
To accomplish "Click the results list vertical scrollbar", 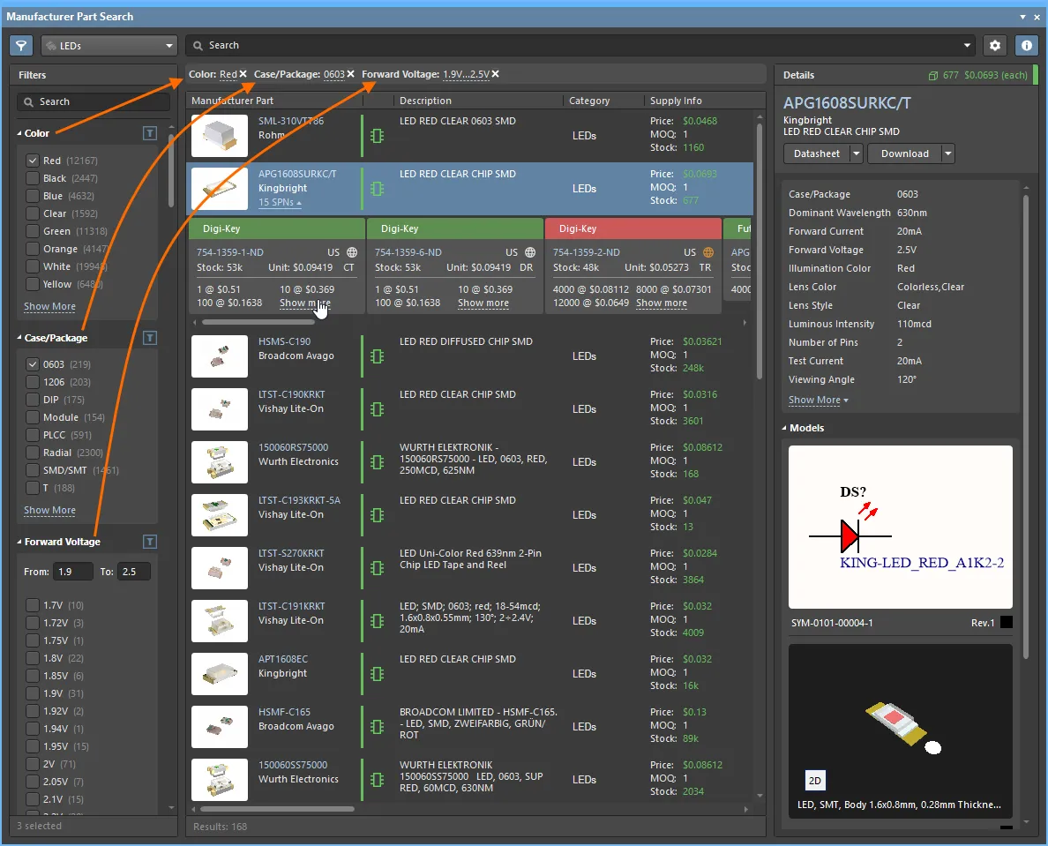I will pyautogui.click(x=760, y=251).
